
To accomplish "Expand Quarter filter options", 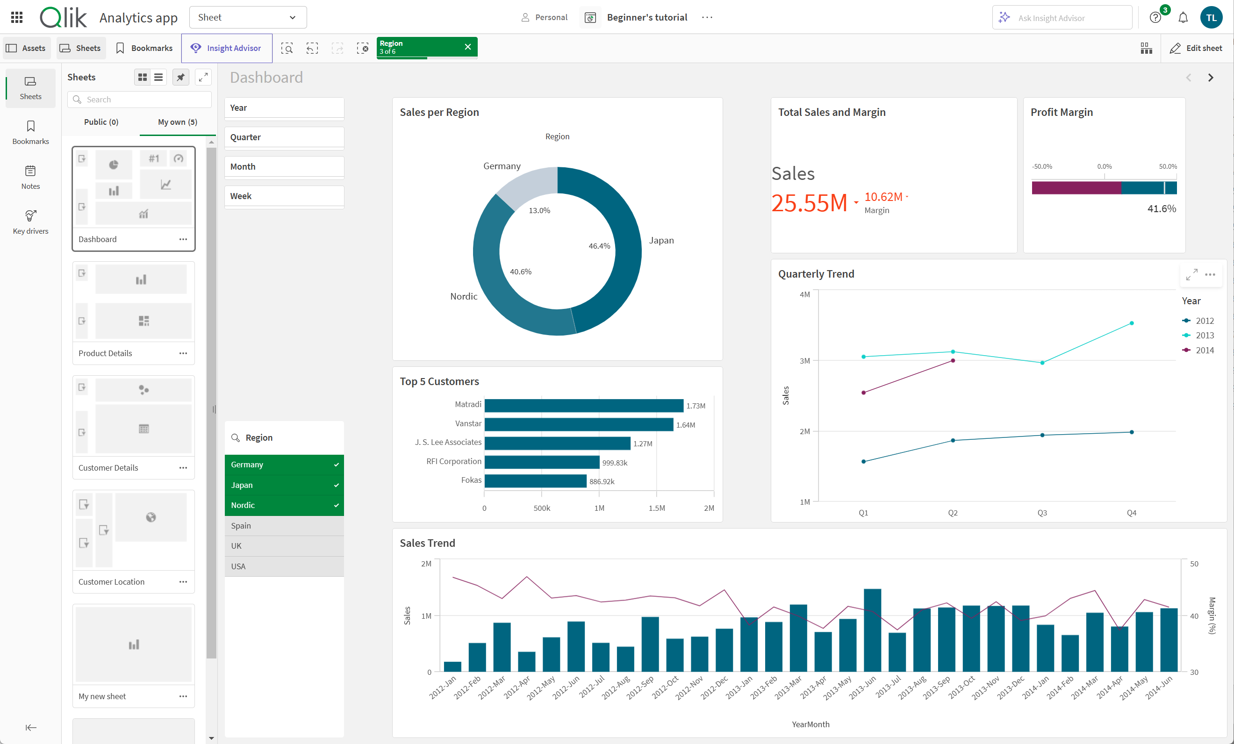I will [x=284, y=136].
